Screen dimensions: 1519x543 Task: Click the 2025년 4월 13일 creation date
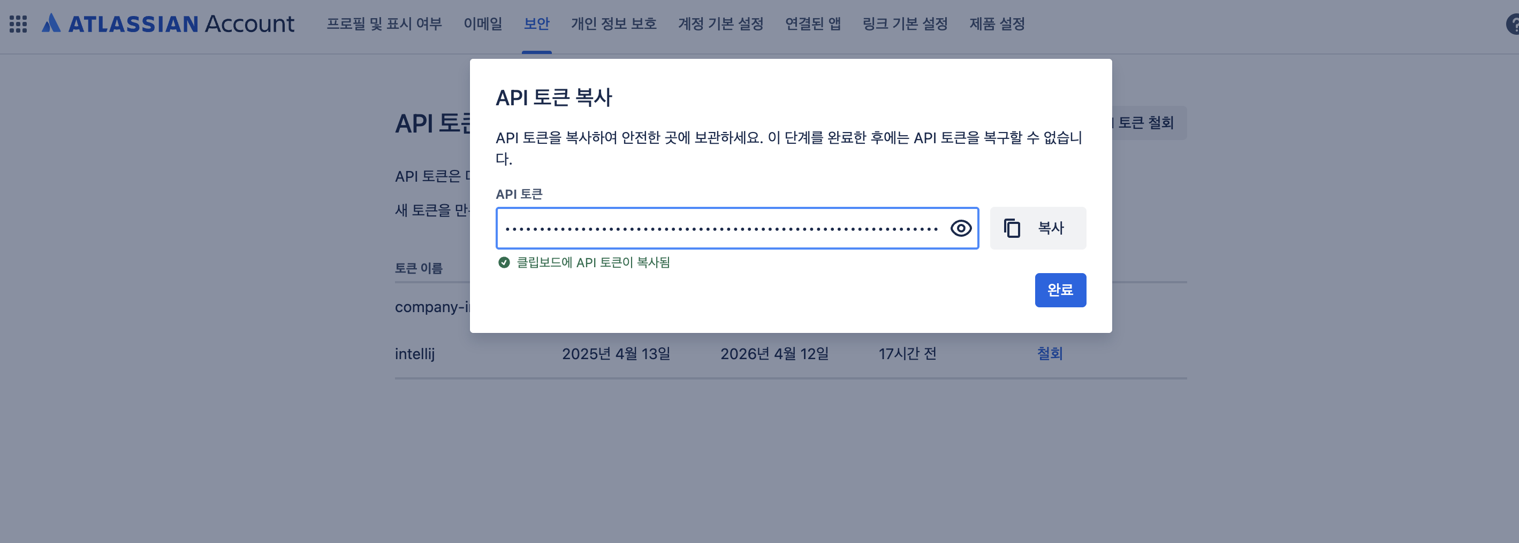616,353
